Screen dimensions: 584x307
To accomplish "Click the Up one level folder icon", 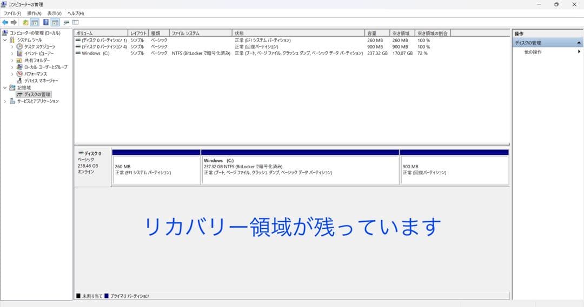I will pos(25,23).
